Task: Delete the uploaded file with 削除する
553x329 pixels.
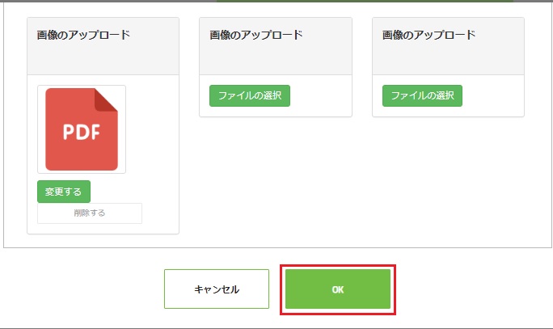Action: [90, 213]
